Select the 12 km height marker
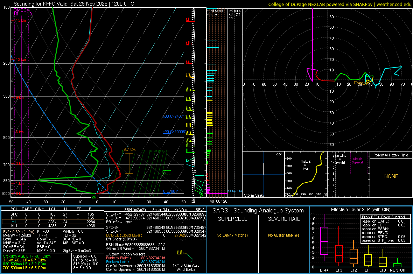Image resolution: width=413 pixels, height=274 pixels. coord(20,59)
